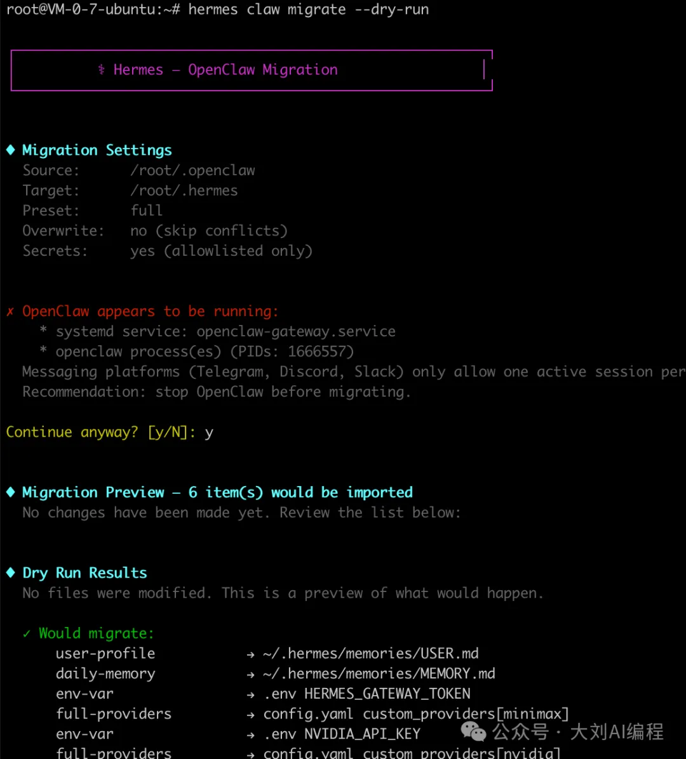Click the openclaw-gateway.service name
686x759 pixels.
pyautogui.click(x=296, y=332)
